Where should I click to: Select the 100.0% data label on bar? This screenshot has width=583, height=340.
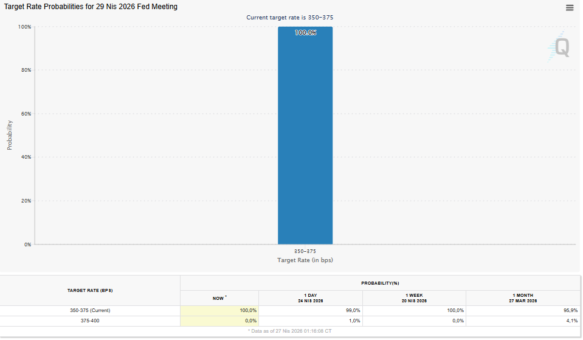(305, 33)
